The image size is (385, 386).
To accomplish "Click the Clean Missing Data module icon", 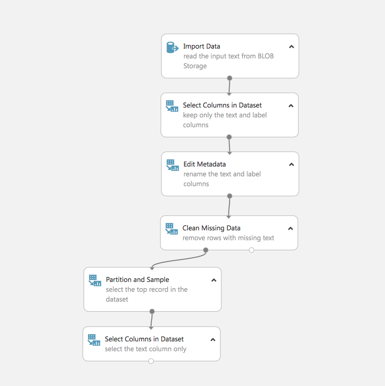I will point(171,229).
